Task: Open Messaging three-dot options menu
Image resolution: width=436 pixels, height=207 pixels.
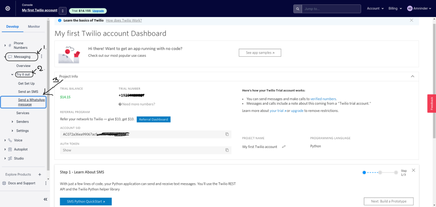Action: [41, 57]
